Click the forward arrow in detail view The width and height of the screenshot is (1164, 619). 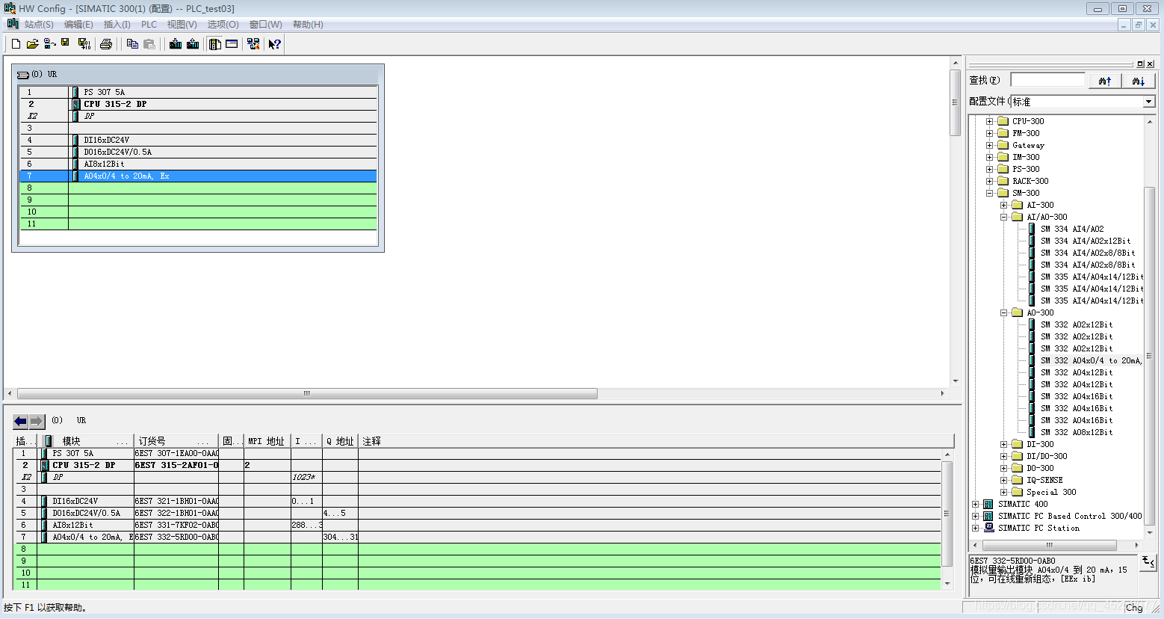[37, 421]
